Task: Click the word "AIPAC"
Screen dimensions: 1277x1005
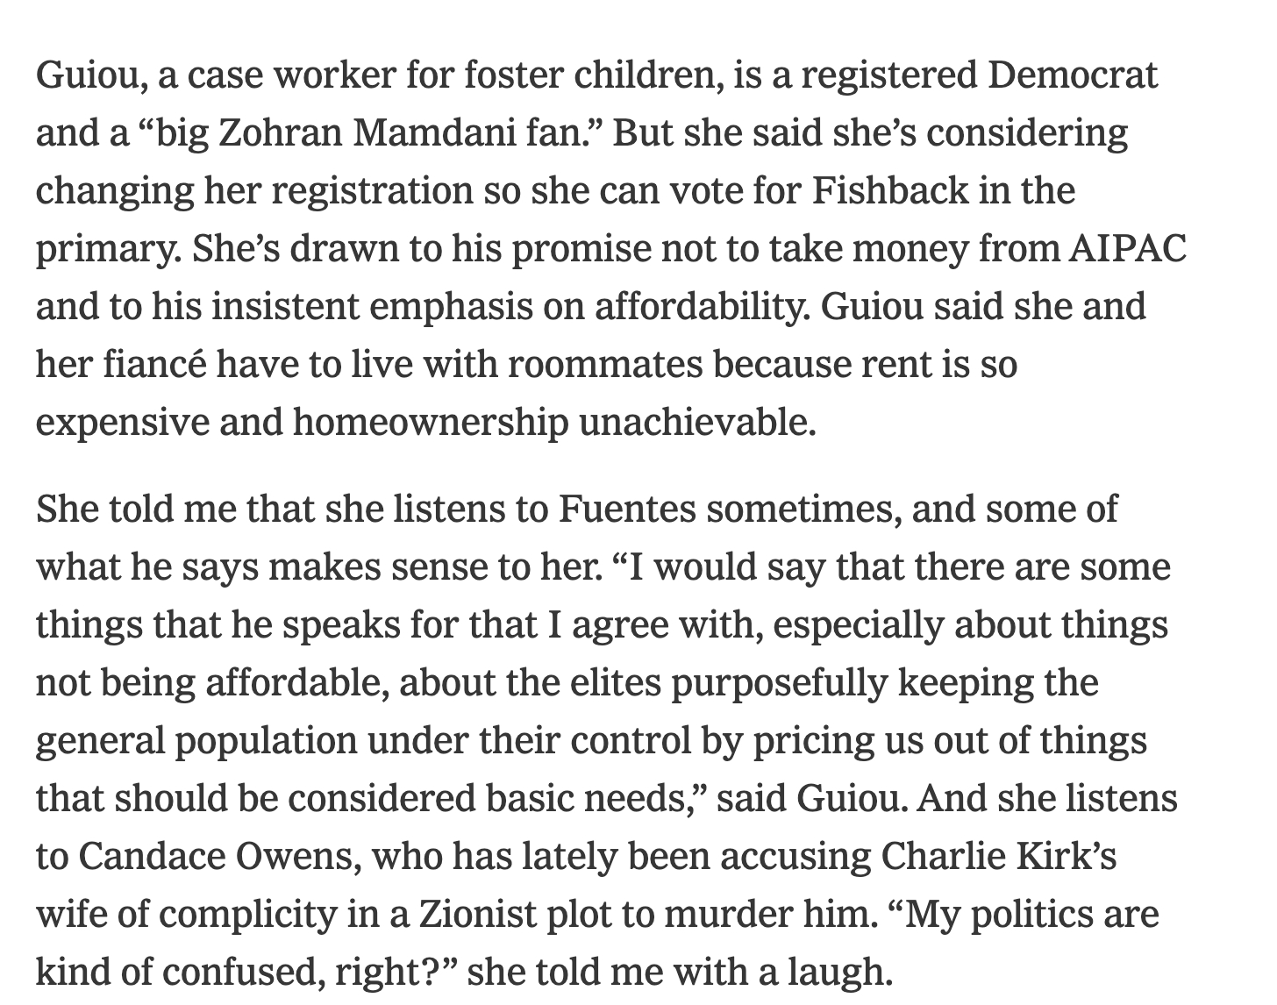Action: tap(1128, 248)
